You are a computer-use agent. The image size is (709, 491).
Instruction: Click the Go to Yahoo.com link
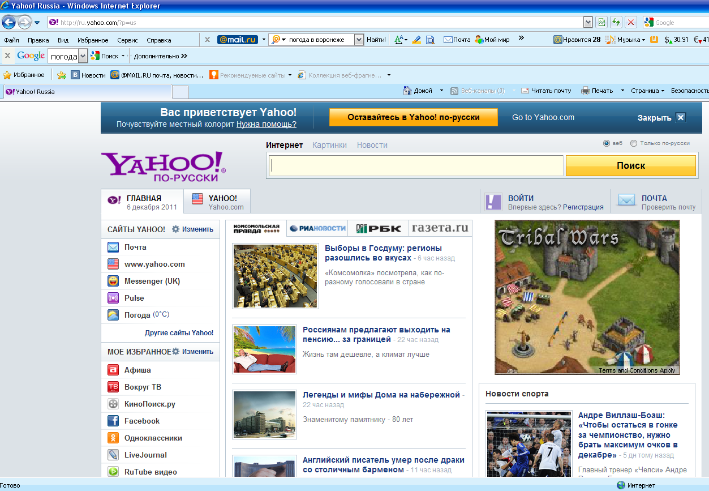(x=543, y=117)
